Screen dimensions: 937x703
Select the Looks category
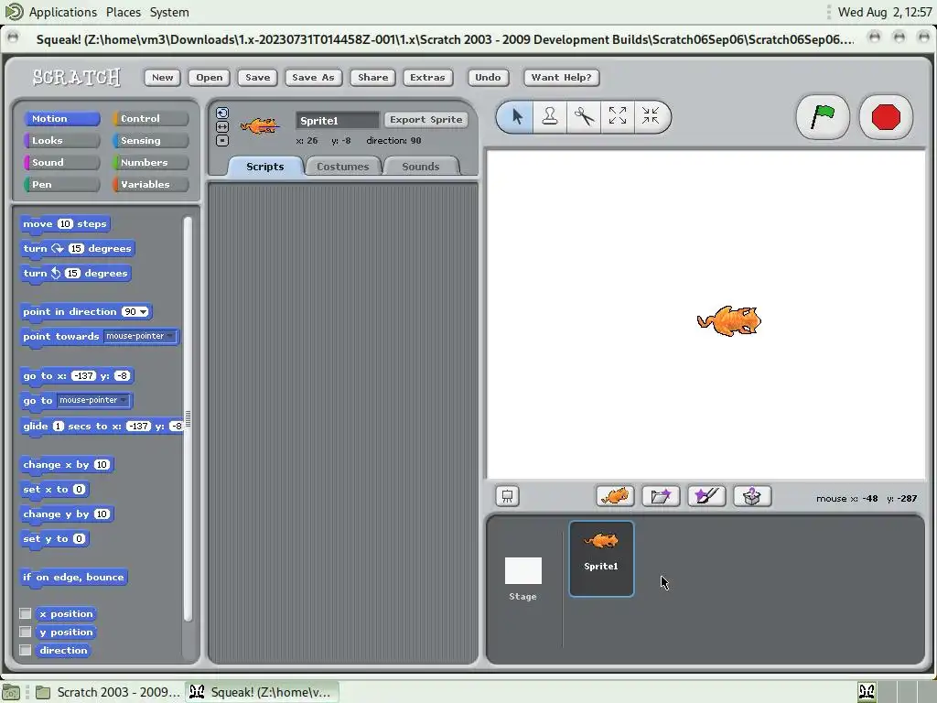point(61,140)
